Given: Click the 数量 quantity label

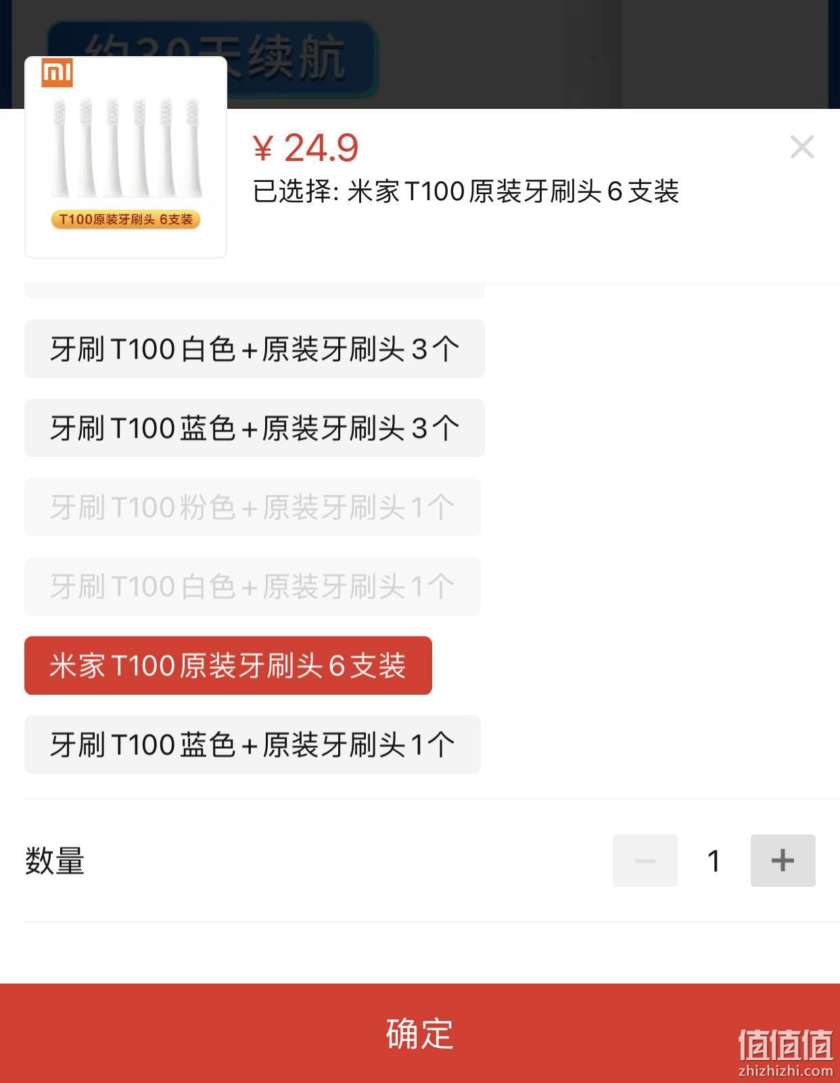Looking at the screenshot, I should pos(55,861).
